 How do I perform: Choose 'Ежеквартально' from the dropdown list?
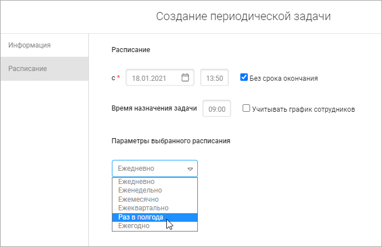[143, 208]
